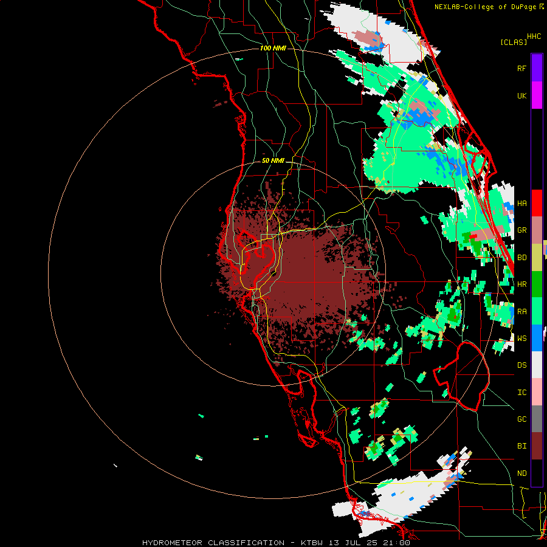Click the WS legend label

521,339
